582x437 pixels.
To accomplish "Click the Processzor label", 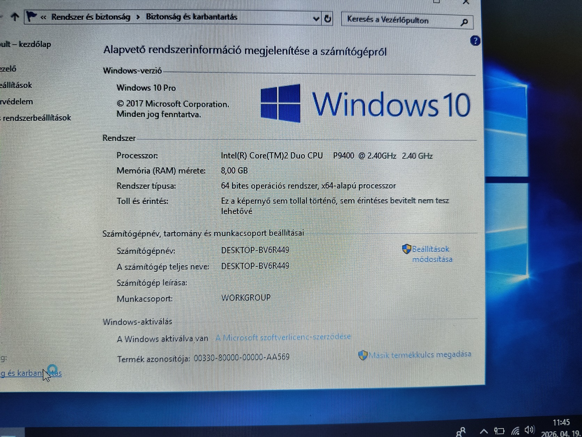I will [137, 155].
